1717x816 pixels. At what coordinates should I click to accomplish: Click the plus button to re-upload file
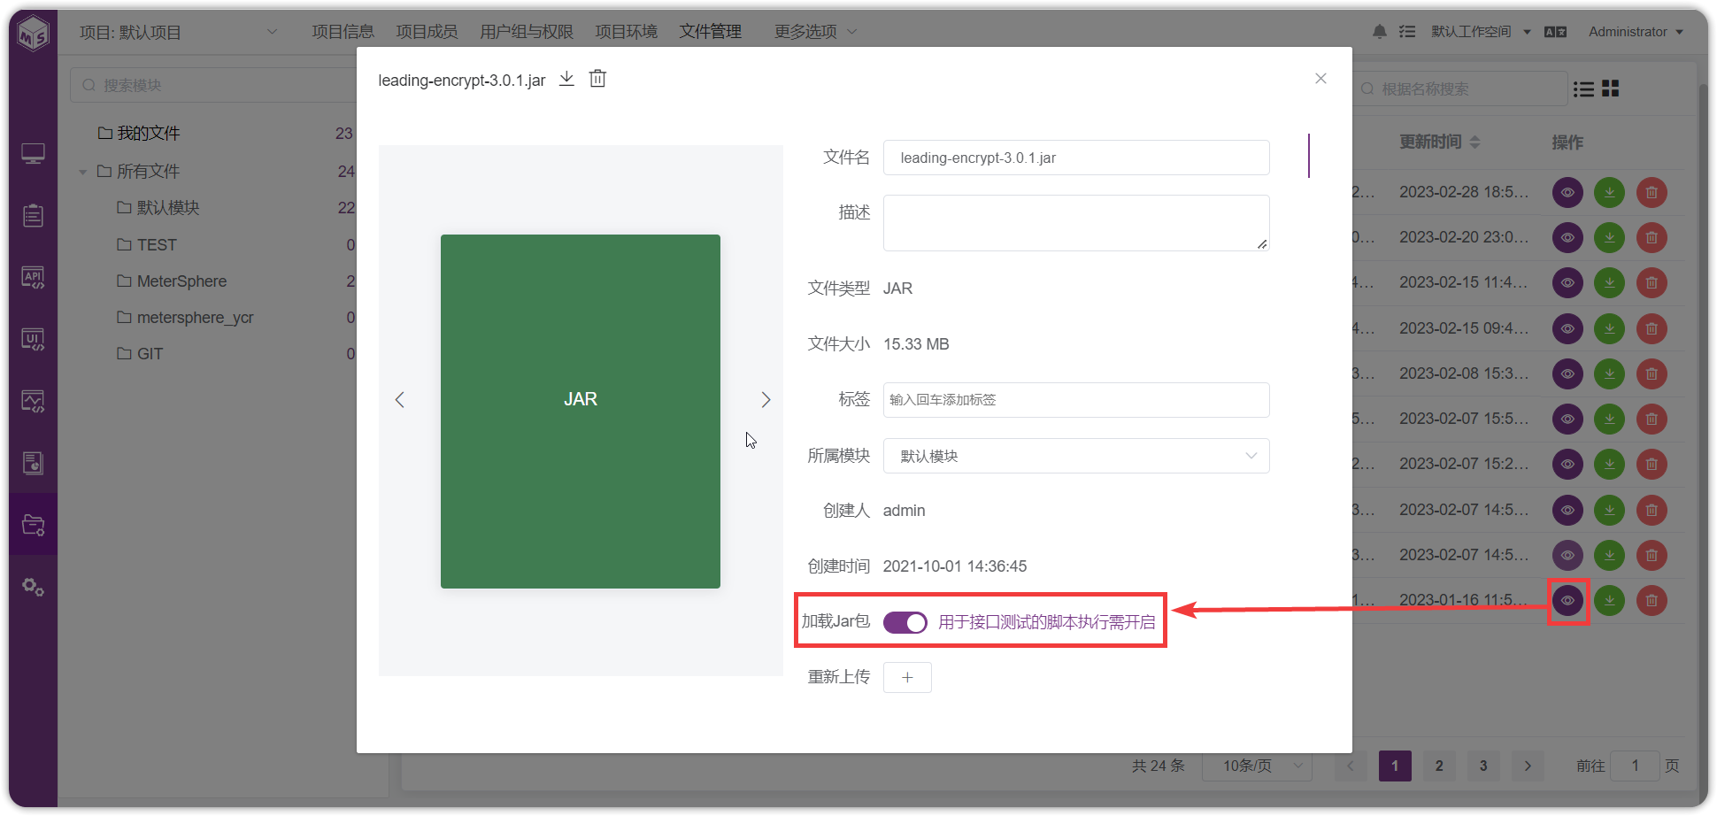[x=907, y=678]
